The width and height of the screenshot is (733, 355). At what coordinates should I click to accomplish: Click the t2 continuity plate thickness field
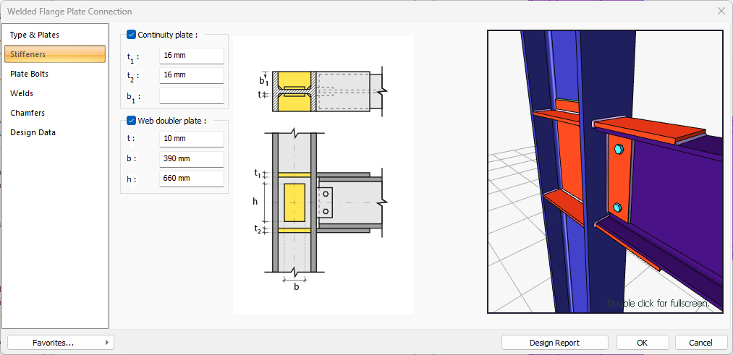coord(192,75)
